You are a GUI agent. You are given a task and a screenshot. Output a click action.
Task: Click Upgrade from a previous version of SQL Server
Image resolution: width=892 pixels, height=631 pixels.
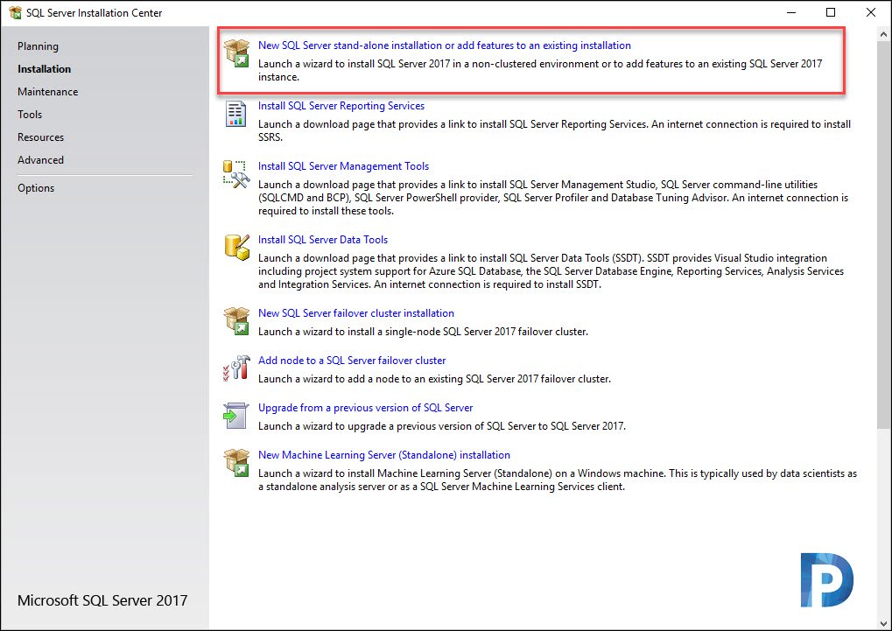tap(366, 407)
